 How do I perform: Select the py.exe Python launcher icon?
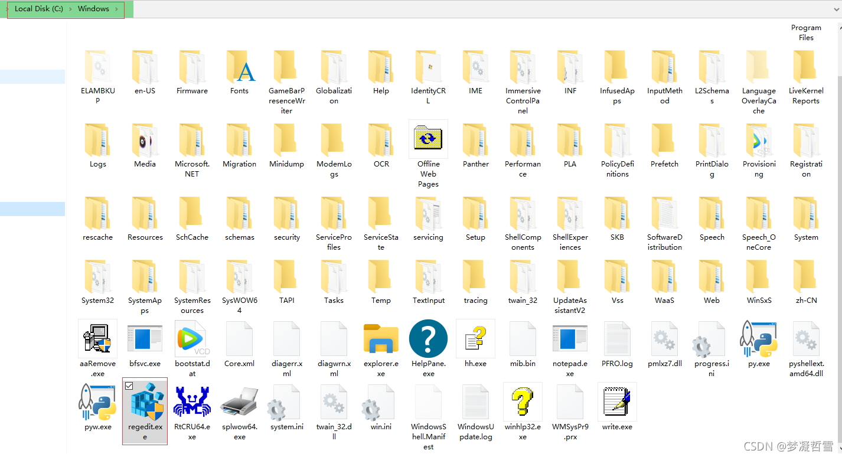point(759,339)
